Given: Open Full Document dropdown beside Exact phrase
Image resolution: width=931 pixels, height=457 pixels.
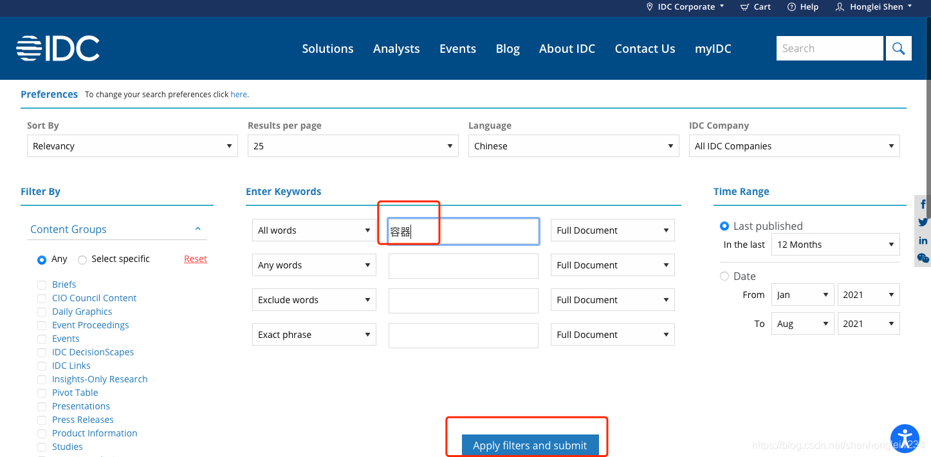Looking at the screenshot, I should click(613, 335).
